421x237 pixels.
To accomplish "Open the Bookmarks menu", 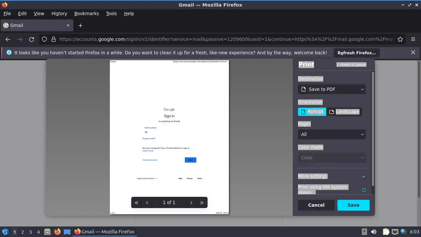I will click(x=87, y=13).
